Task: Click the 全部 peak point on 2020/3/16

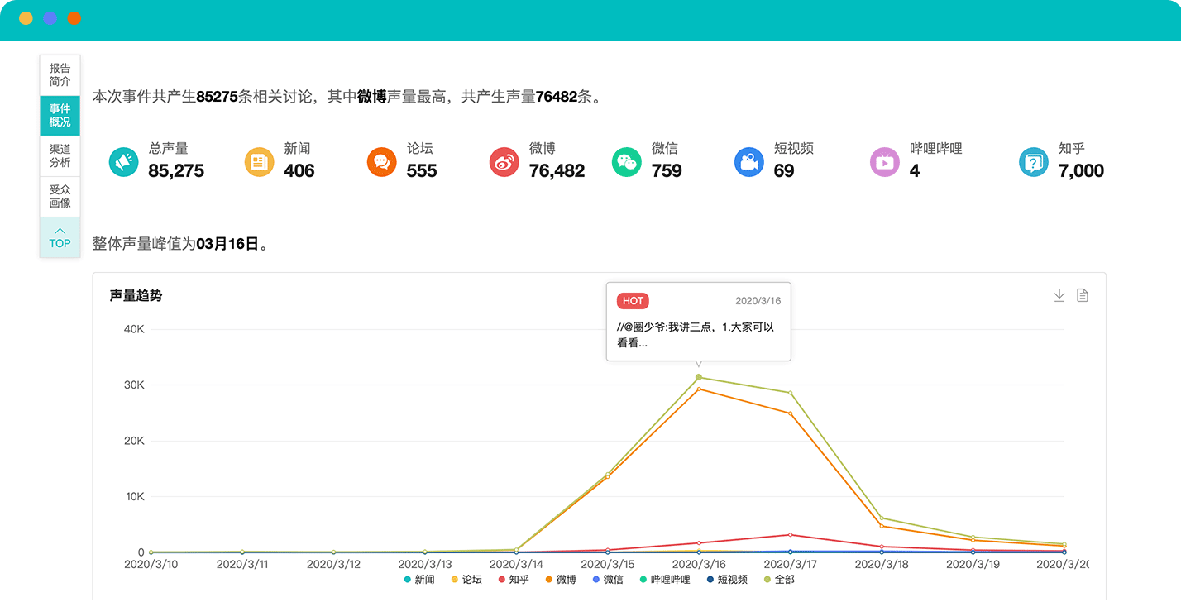Action: click(699, 377)
